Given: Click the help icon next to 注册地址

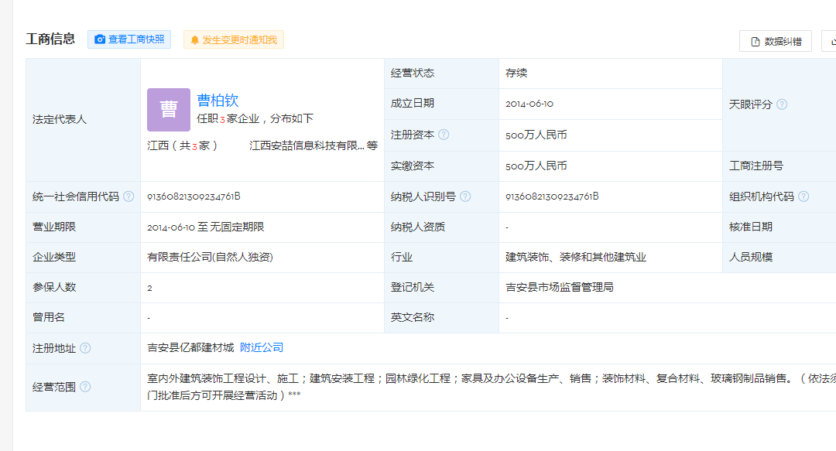Looking at the screenshot, I should (85, 348).
